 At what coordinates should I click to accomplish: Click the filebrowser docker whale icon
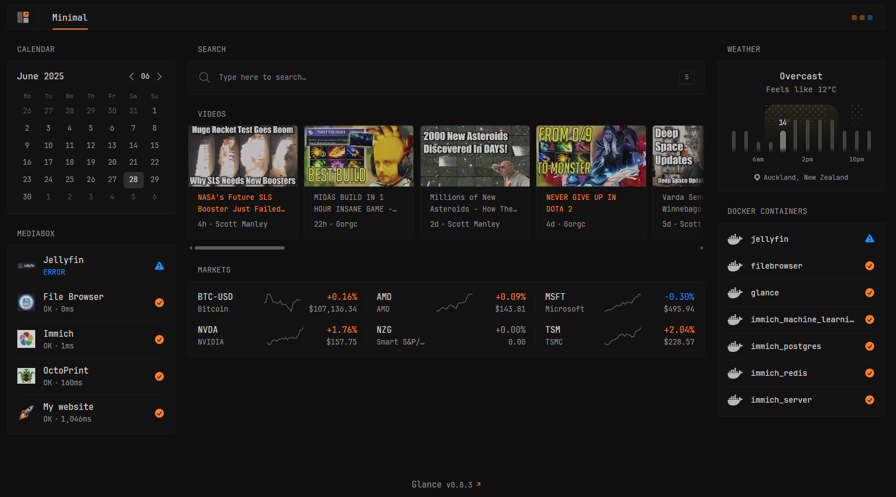tap(735, 266)
